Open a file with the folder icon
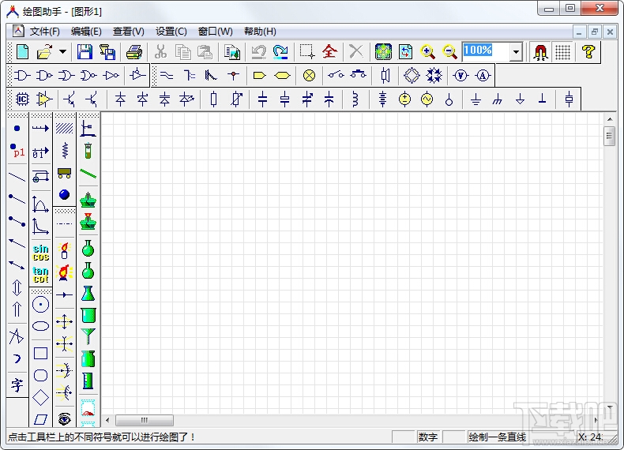 [x=44, y=52]
